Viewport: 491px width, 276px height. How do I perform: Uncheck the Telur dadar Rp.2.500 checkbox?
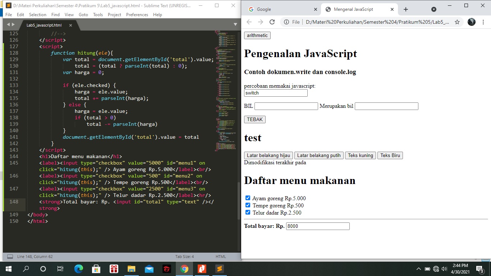pyautogui.click(x=248, y=212)
